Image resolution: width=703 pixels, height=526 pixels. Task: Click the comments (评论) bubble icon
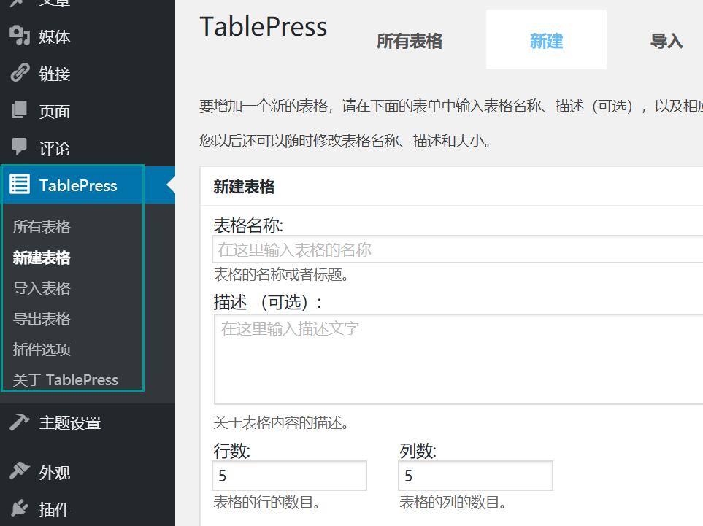point(19,147)
